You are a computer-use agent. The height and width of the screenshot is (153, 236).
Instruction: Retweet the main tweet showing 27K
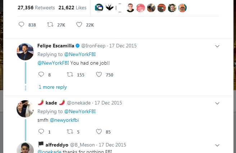(x=51, y=25)
